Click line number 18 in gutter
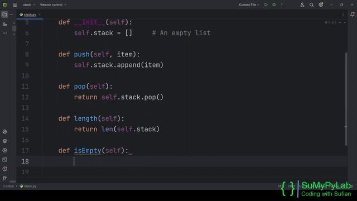This screenshot has height=201, width=357. (25, 161)
